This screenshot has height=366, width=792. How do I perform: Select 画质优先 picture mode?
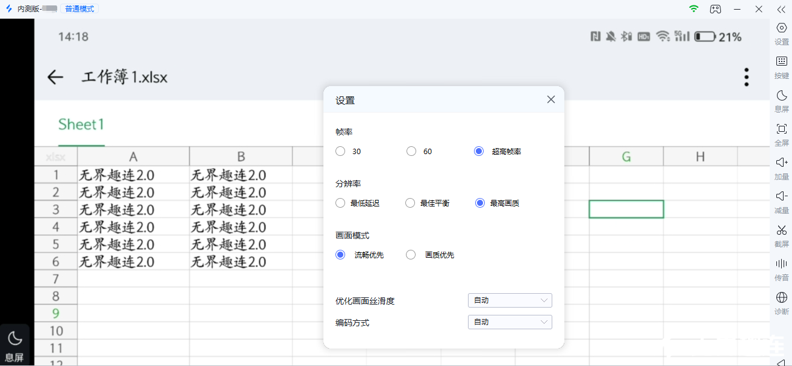click(411, 255)
